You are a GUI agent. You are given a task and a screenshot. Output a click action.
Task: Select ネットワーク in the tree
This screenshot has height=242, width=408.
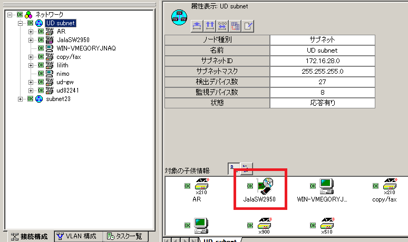tap(49, 15)
